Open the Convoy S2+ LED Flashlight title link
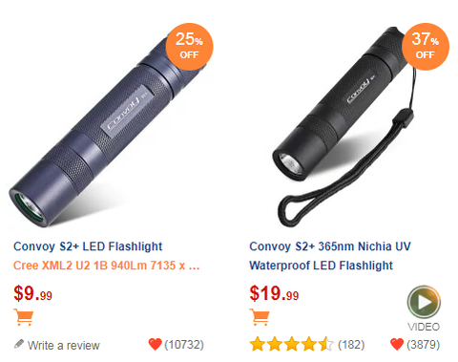This screenshot has width=458, height=362. [88, 246]
